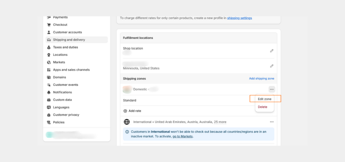Click the Locations pin icon

[49, 55]
